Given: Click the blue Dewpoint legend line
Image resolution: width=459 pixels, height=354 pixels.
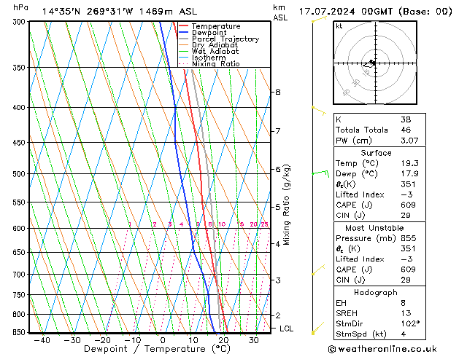Looking at the screenshot, I should coord(184,33).
